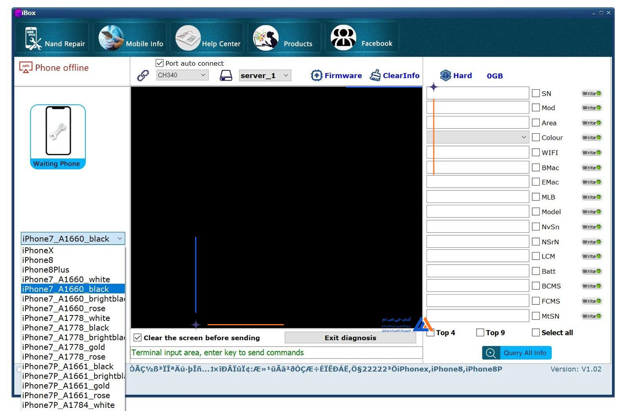Check the SN checkbox
The height and width of the screenshot is (411, 629).
536,93
